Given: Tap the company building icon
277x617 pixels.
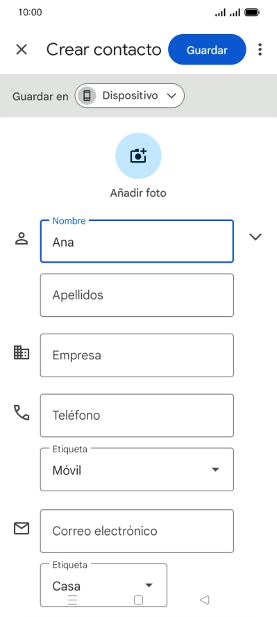Looking at the screenshot, I should point(22,352).
